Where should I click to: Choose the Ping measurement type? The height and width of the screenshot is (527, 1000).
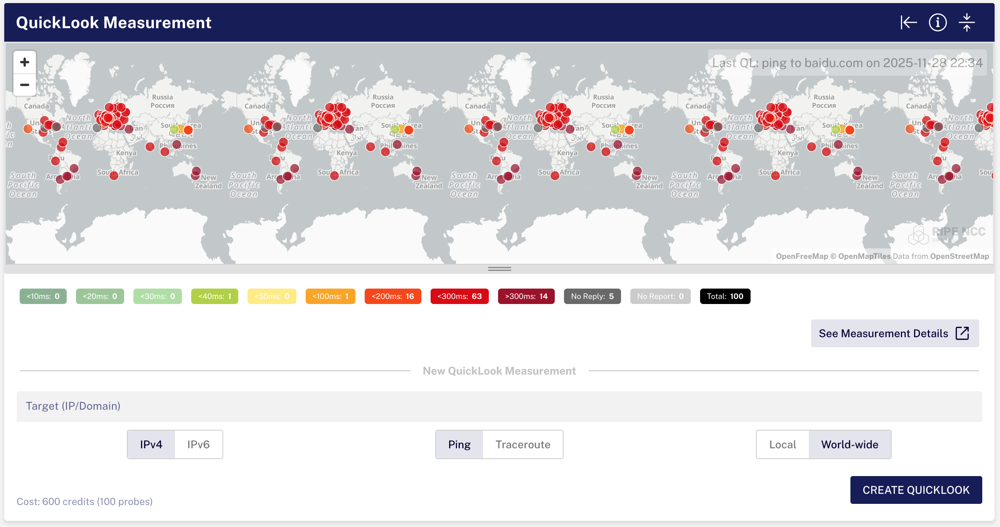coord(459,444)
